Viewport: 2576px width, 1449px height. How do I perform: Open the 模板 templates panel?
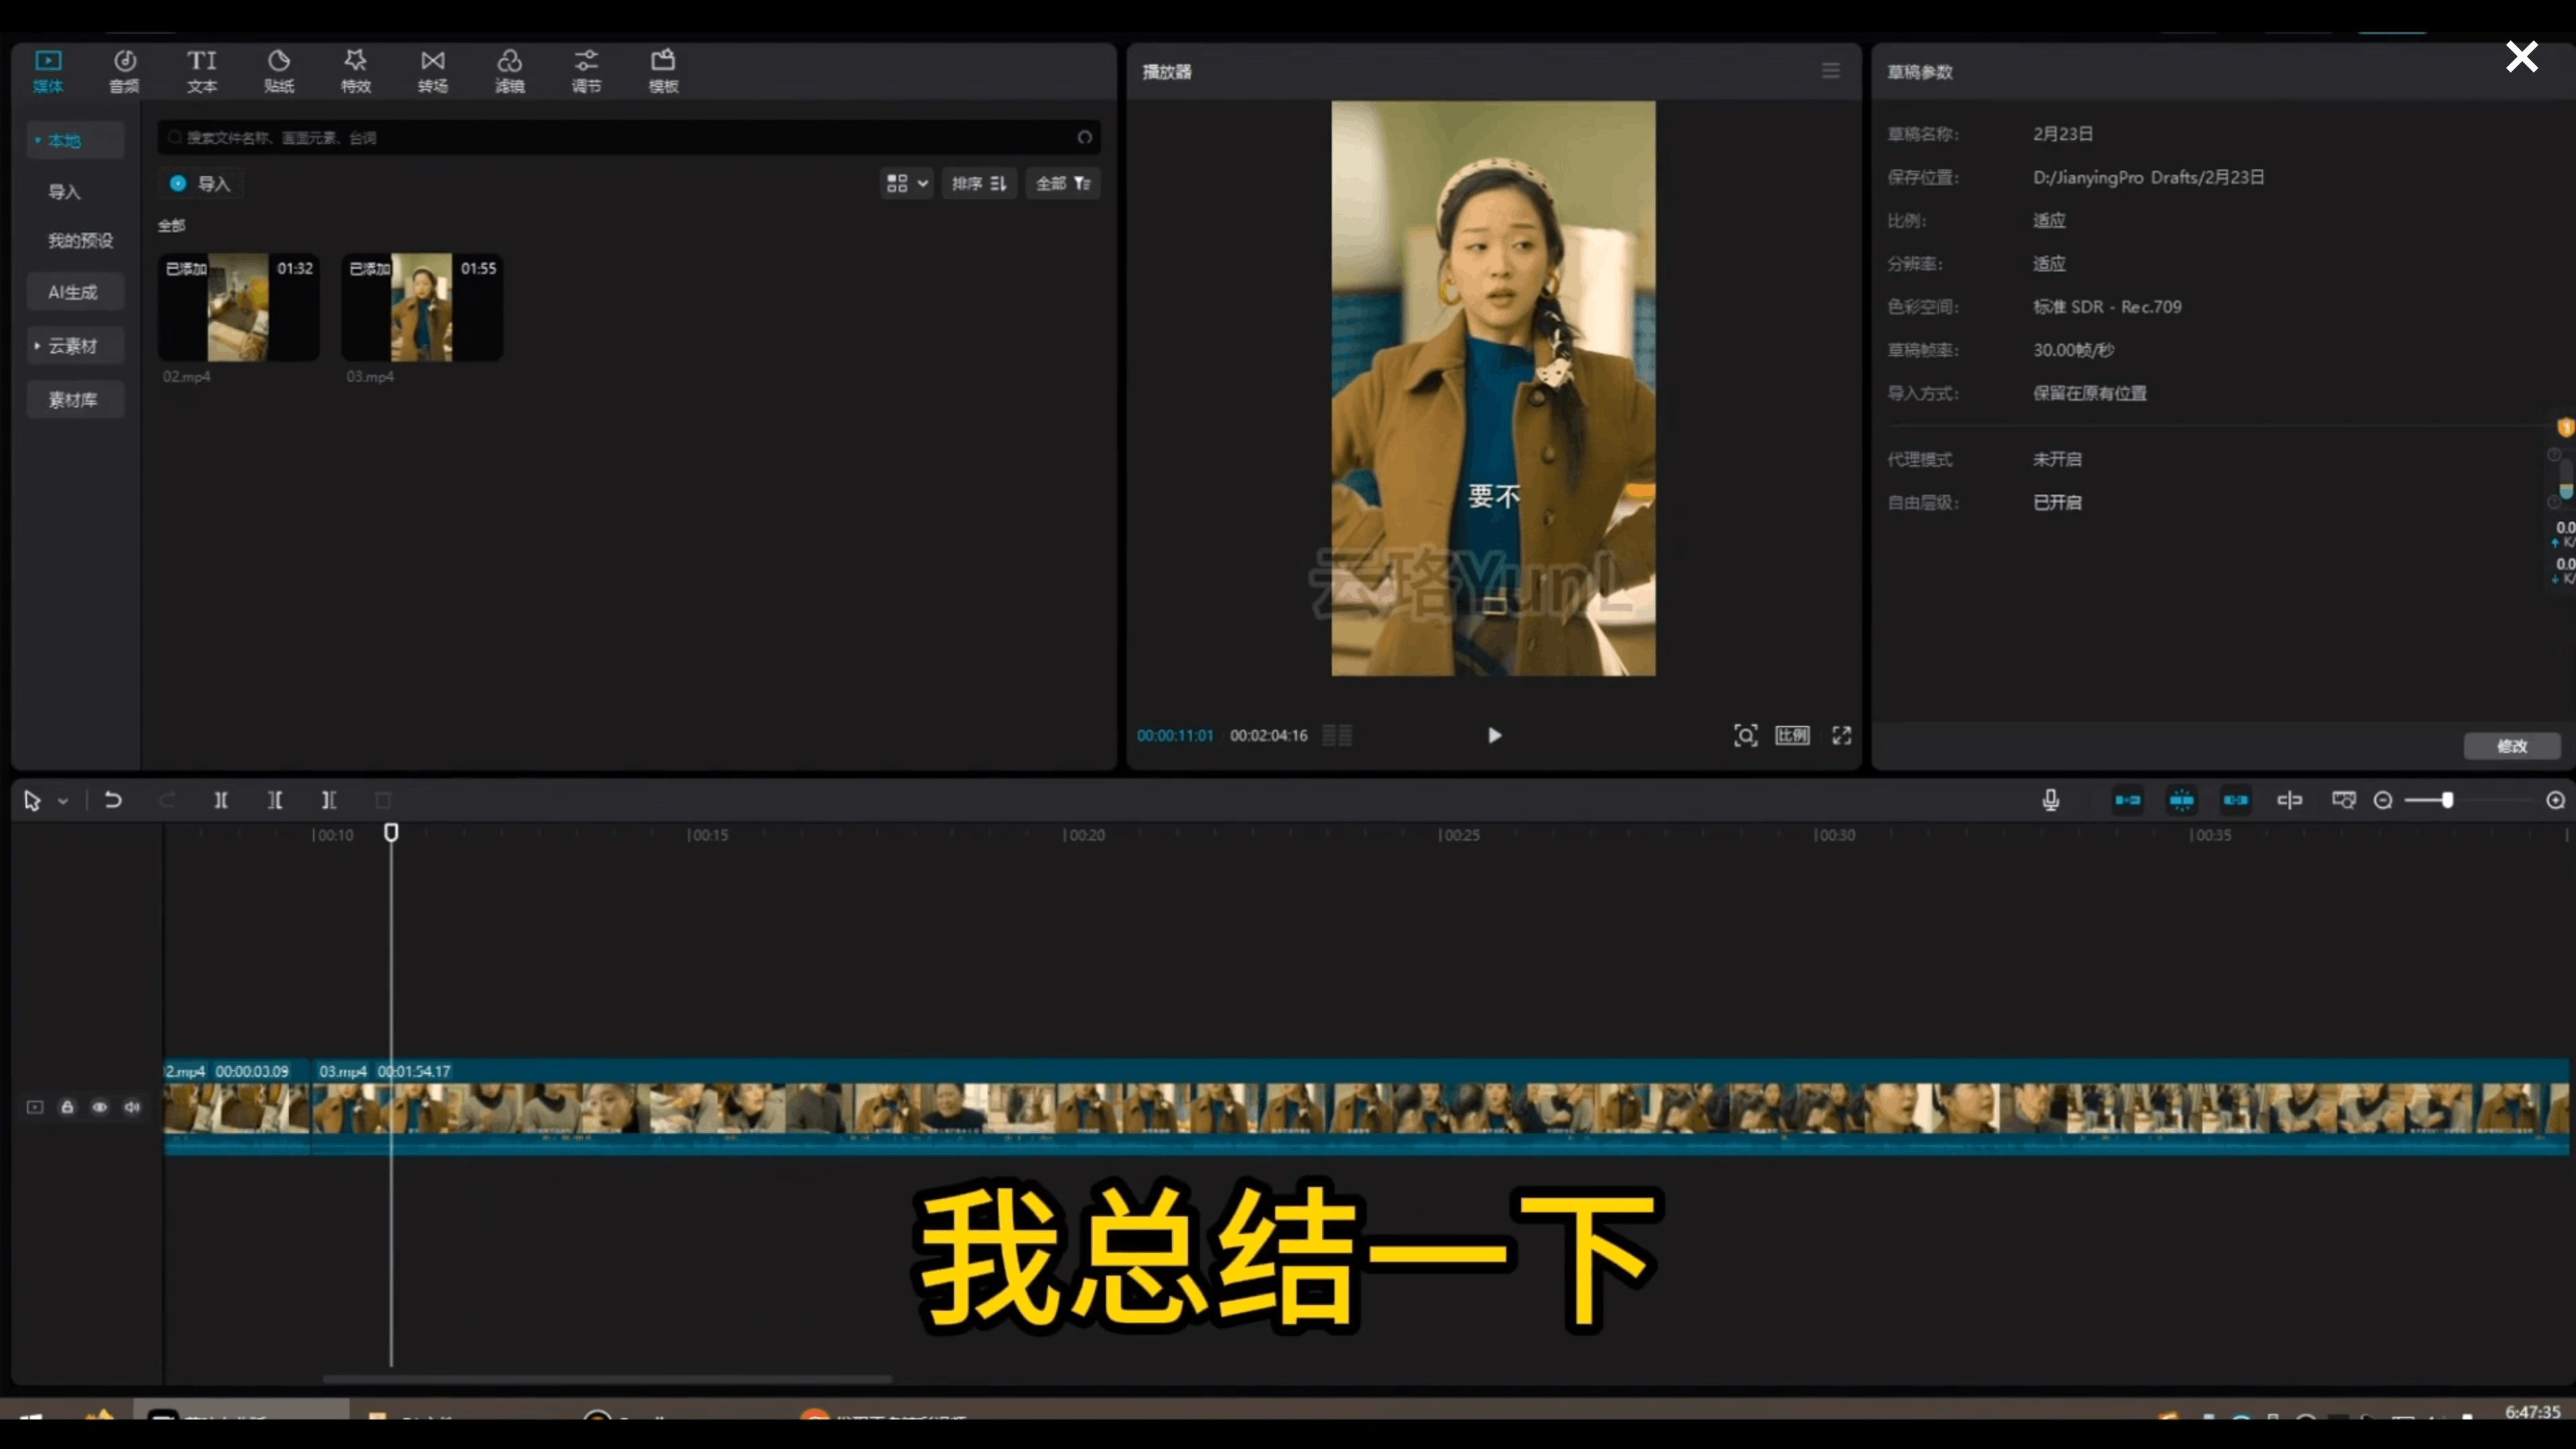pyautogui.click(x=664, y=71)
